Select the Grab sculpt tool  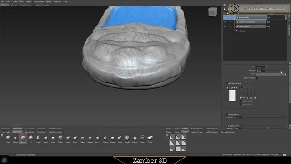coord(68,139)
